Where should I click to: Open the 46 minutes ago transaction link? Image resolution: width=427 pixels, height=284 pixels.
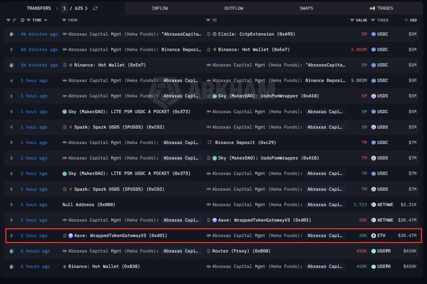39,35
